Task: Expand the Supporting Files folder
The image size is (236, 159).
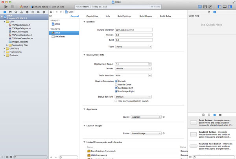Action: (x=7, y=45)
